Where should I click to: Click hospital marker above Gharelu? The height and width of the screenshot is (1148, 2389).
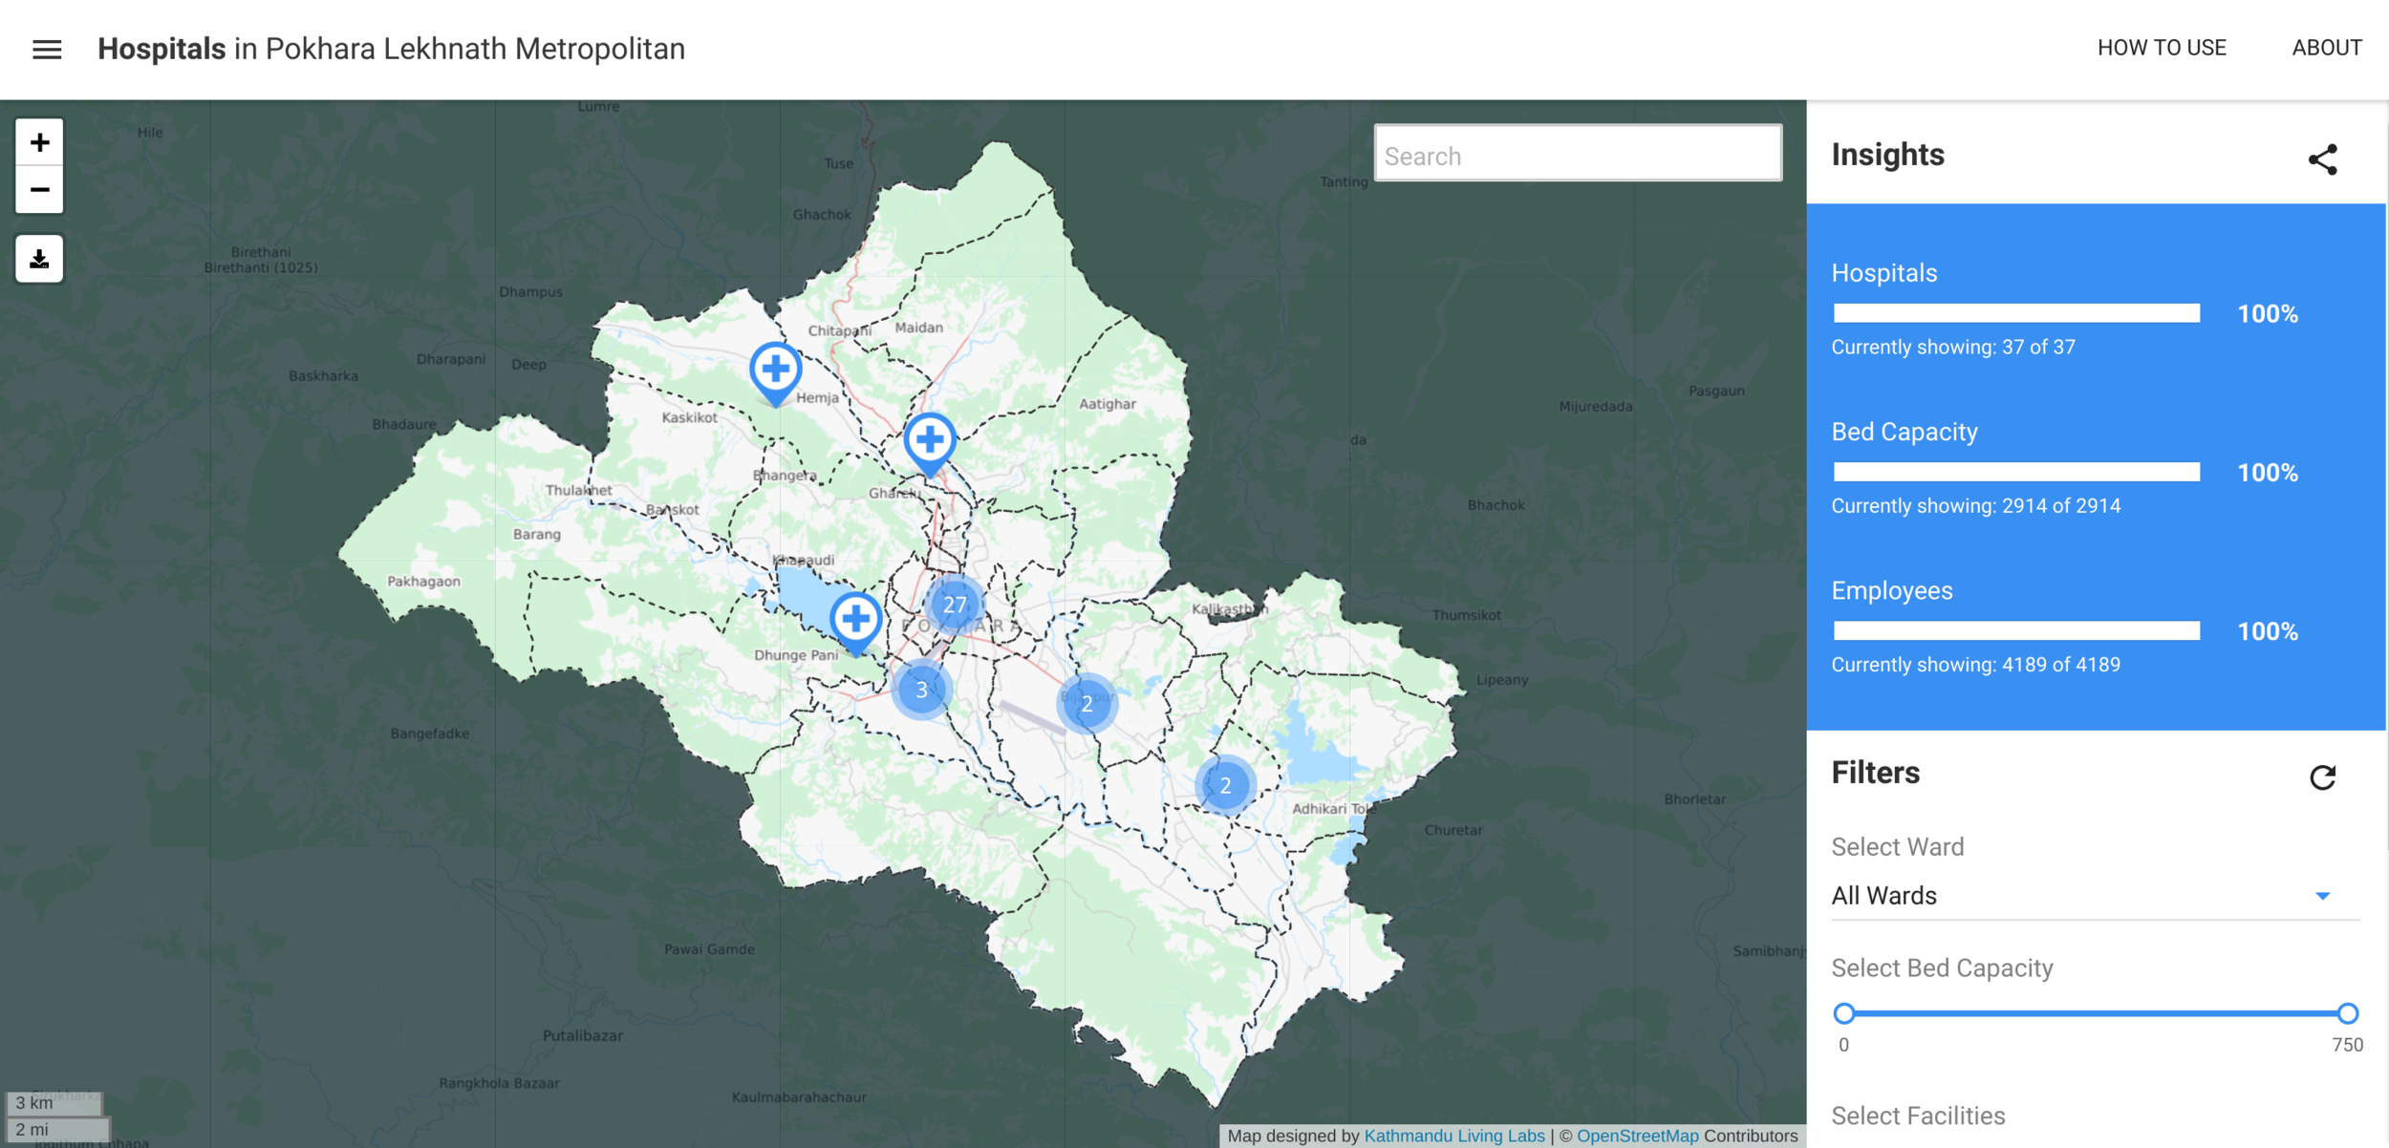tap(929, 441)
